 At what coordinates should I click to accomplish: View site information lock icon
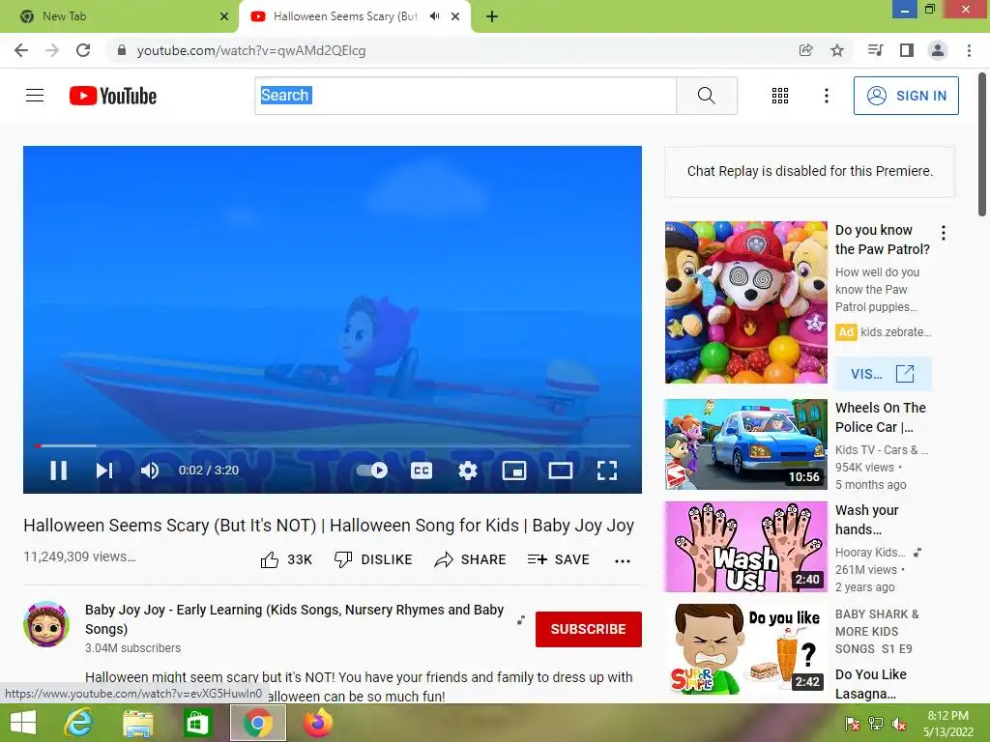click(x=121, y=50)
